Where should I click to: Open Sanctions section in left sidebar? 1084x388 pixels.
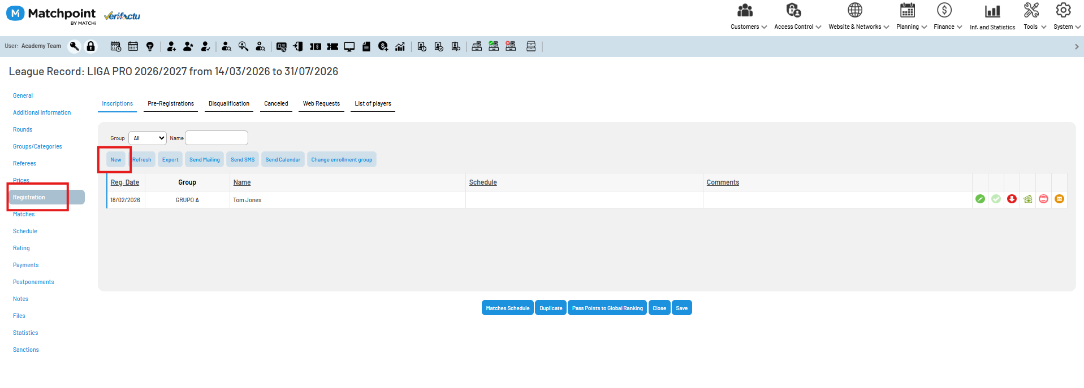click(x=26, y=350)
